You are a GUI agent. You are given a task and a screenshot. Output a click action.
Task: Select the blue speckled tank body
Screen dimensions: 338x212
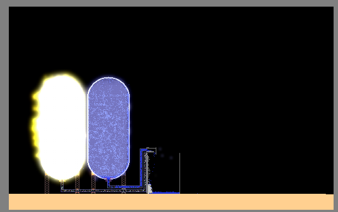pos(108,128)
